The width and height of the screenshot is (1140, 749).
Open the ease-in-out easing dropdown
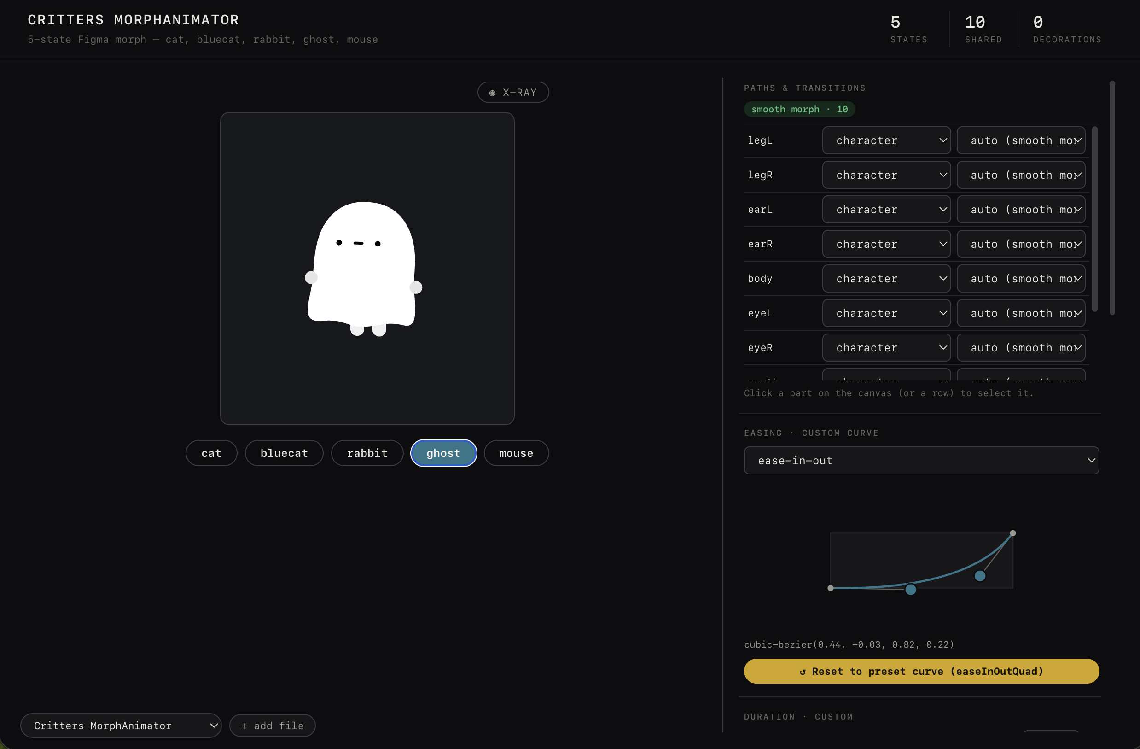[921, 461]
